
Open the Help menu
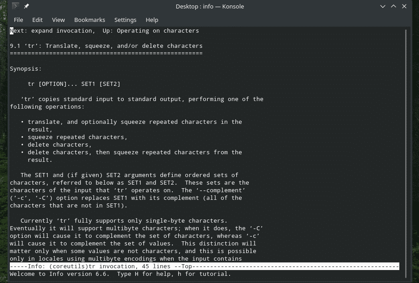(x=152, y=20)
